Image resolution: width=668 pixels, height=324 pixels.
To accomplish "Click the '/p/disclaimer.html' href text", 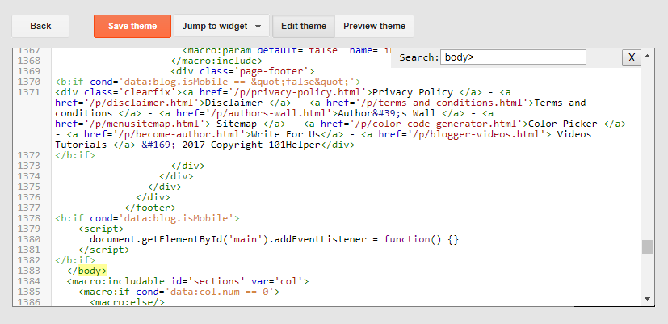I will [145, 103].
